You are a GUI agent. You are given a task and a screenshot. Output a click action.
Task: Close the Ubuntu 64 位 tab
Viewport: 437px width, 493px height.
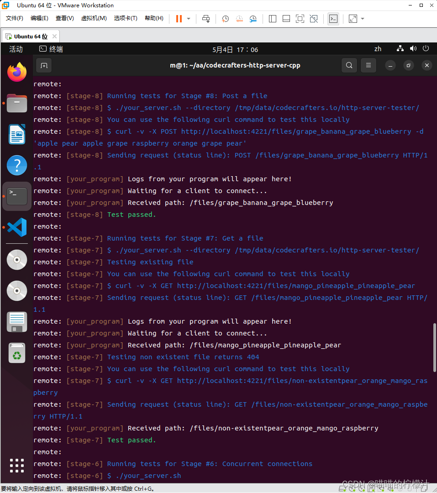click(54, 36)
